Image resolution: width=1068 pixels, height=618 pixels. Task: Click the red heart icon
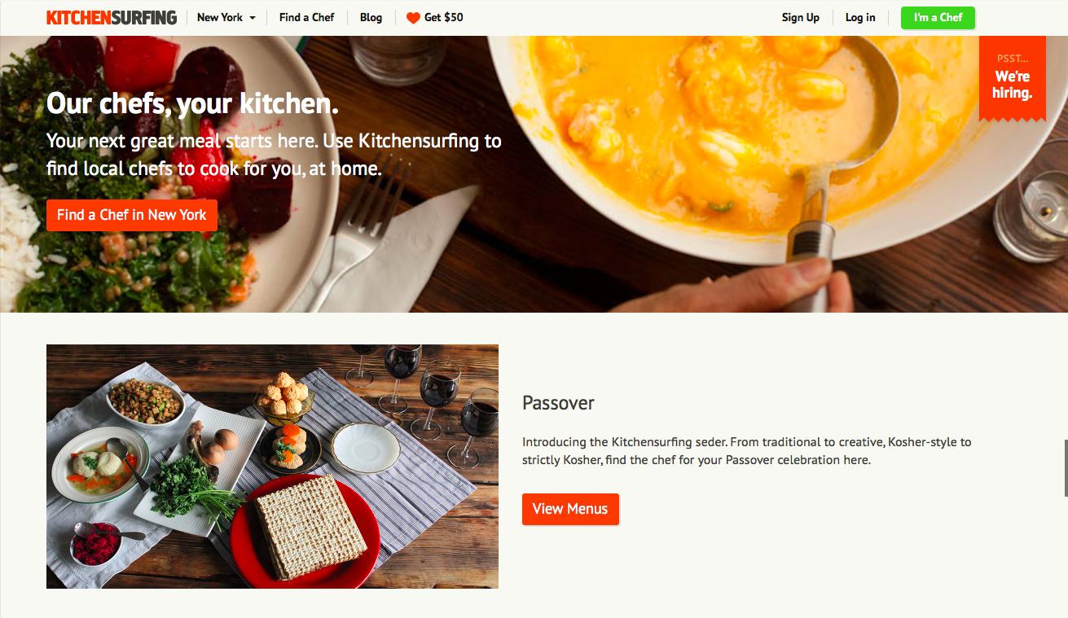click(x=413, y=18)
